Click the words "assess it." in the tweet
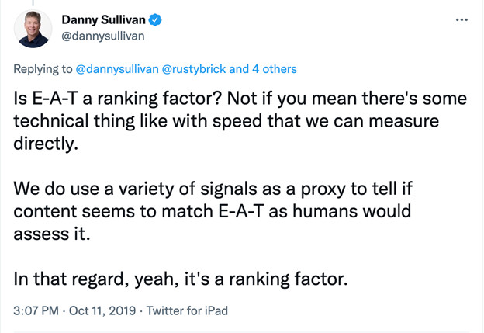 pyautogui.click(x=52, y=234)
